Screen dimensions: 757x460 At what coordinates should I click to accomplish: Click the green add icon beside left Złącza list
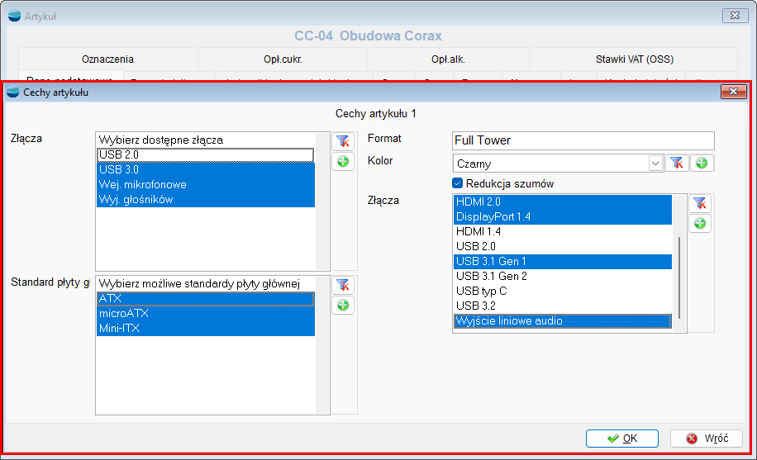343,162
